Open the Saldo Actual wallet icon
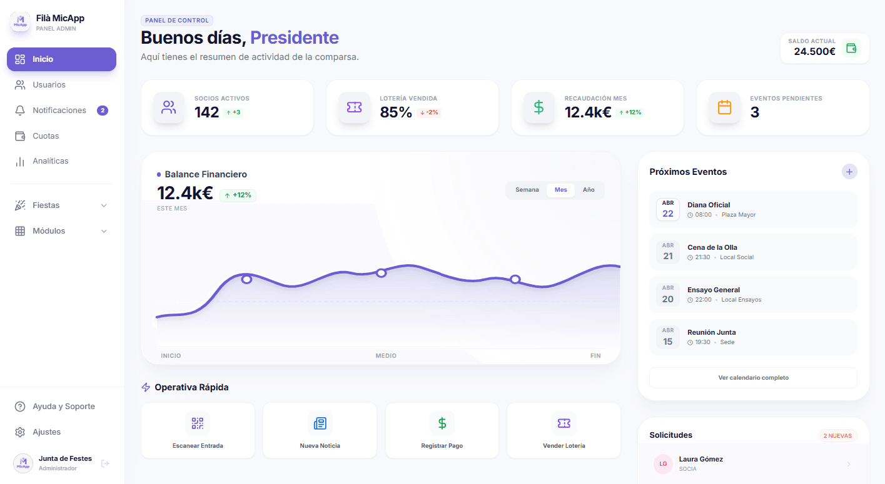The image size is (885, 484). click(851, 47)
